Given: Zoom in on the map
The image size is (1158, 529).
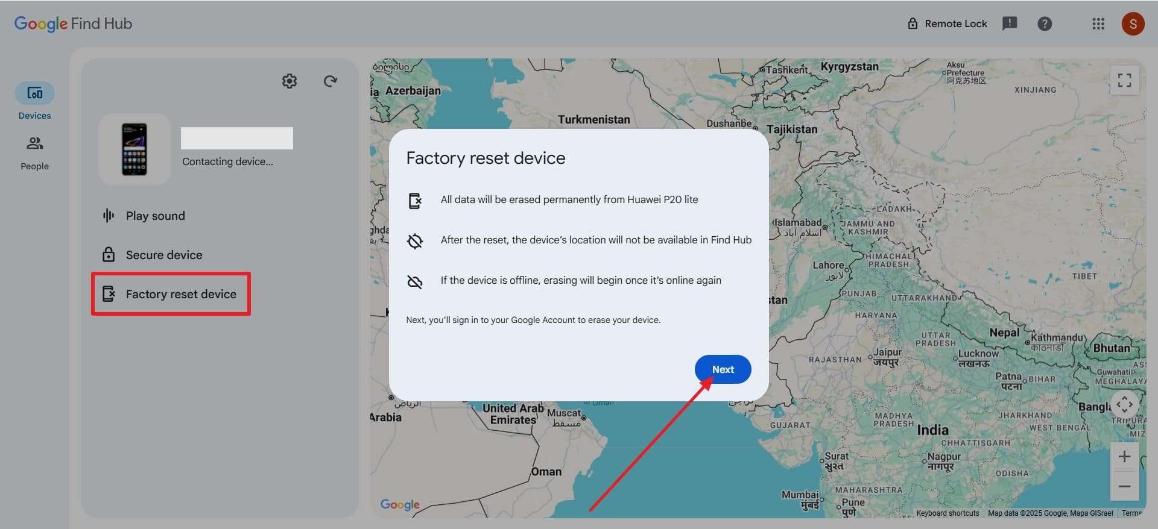Looking at the screenshot, I should [x=1124, y=457].
